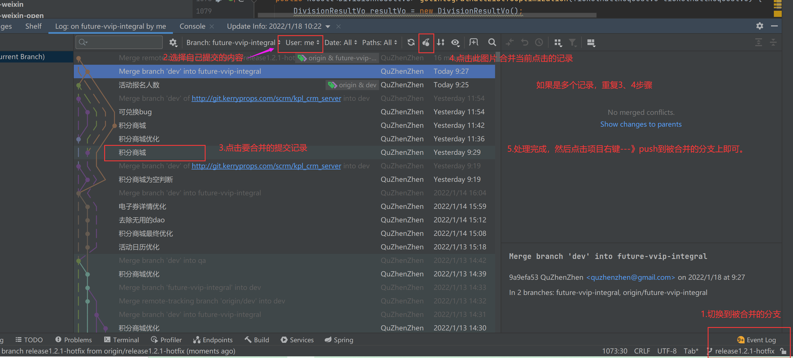Viewport: 793px width, 358px height.
Task: Close the Console tab
Action: click(x=212, y=27)
